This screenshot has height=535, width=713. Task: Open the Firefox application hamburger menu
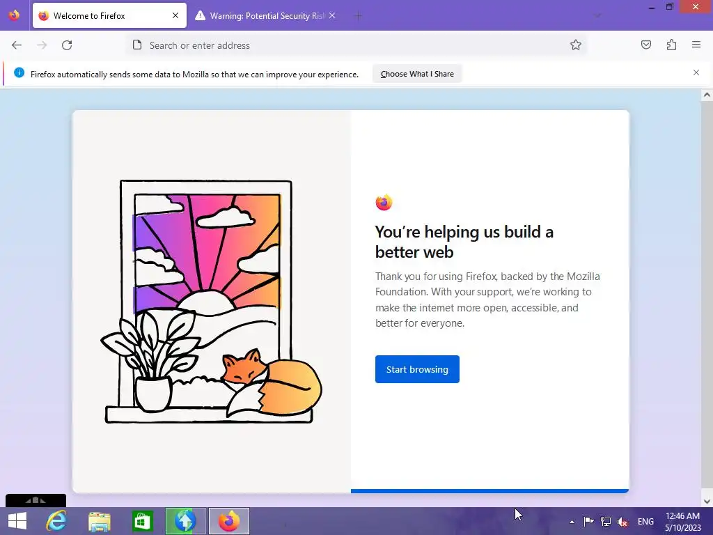tap(696, 45)
